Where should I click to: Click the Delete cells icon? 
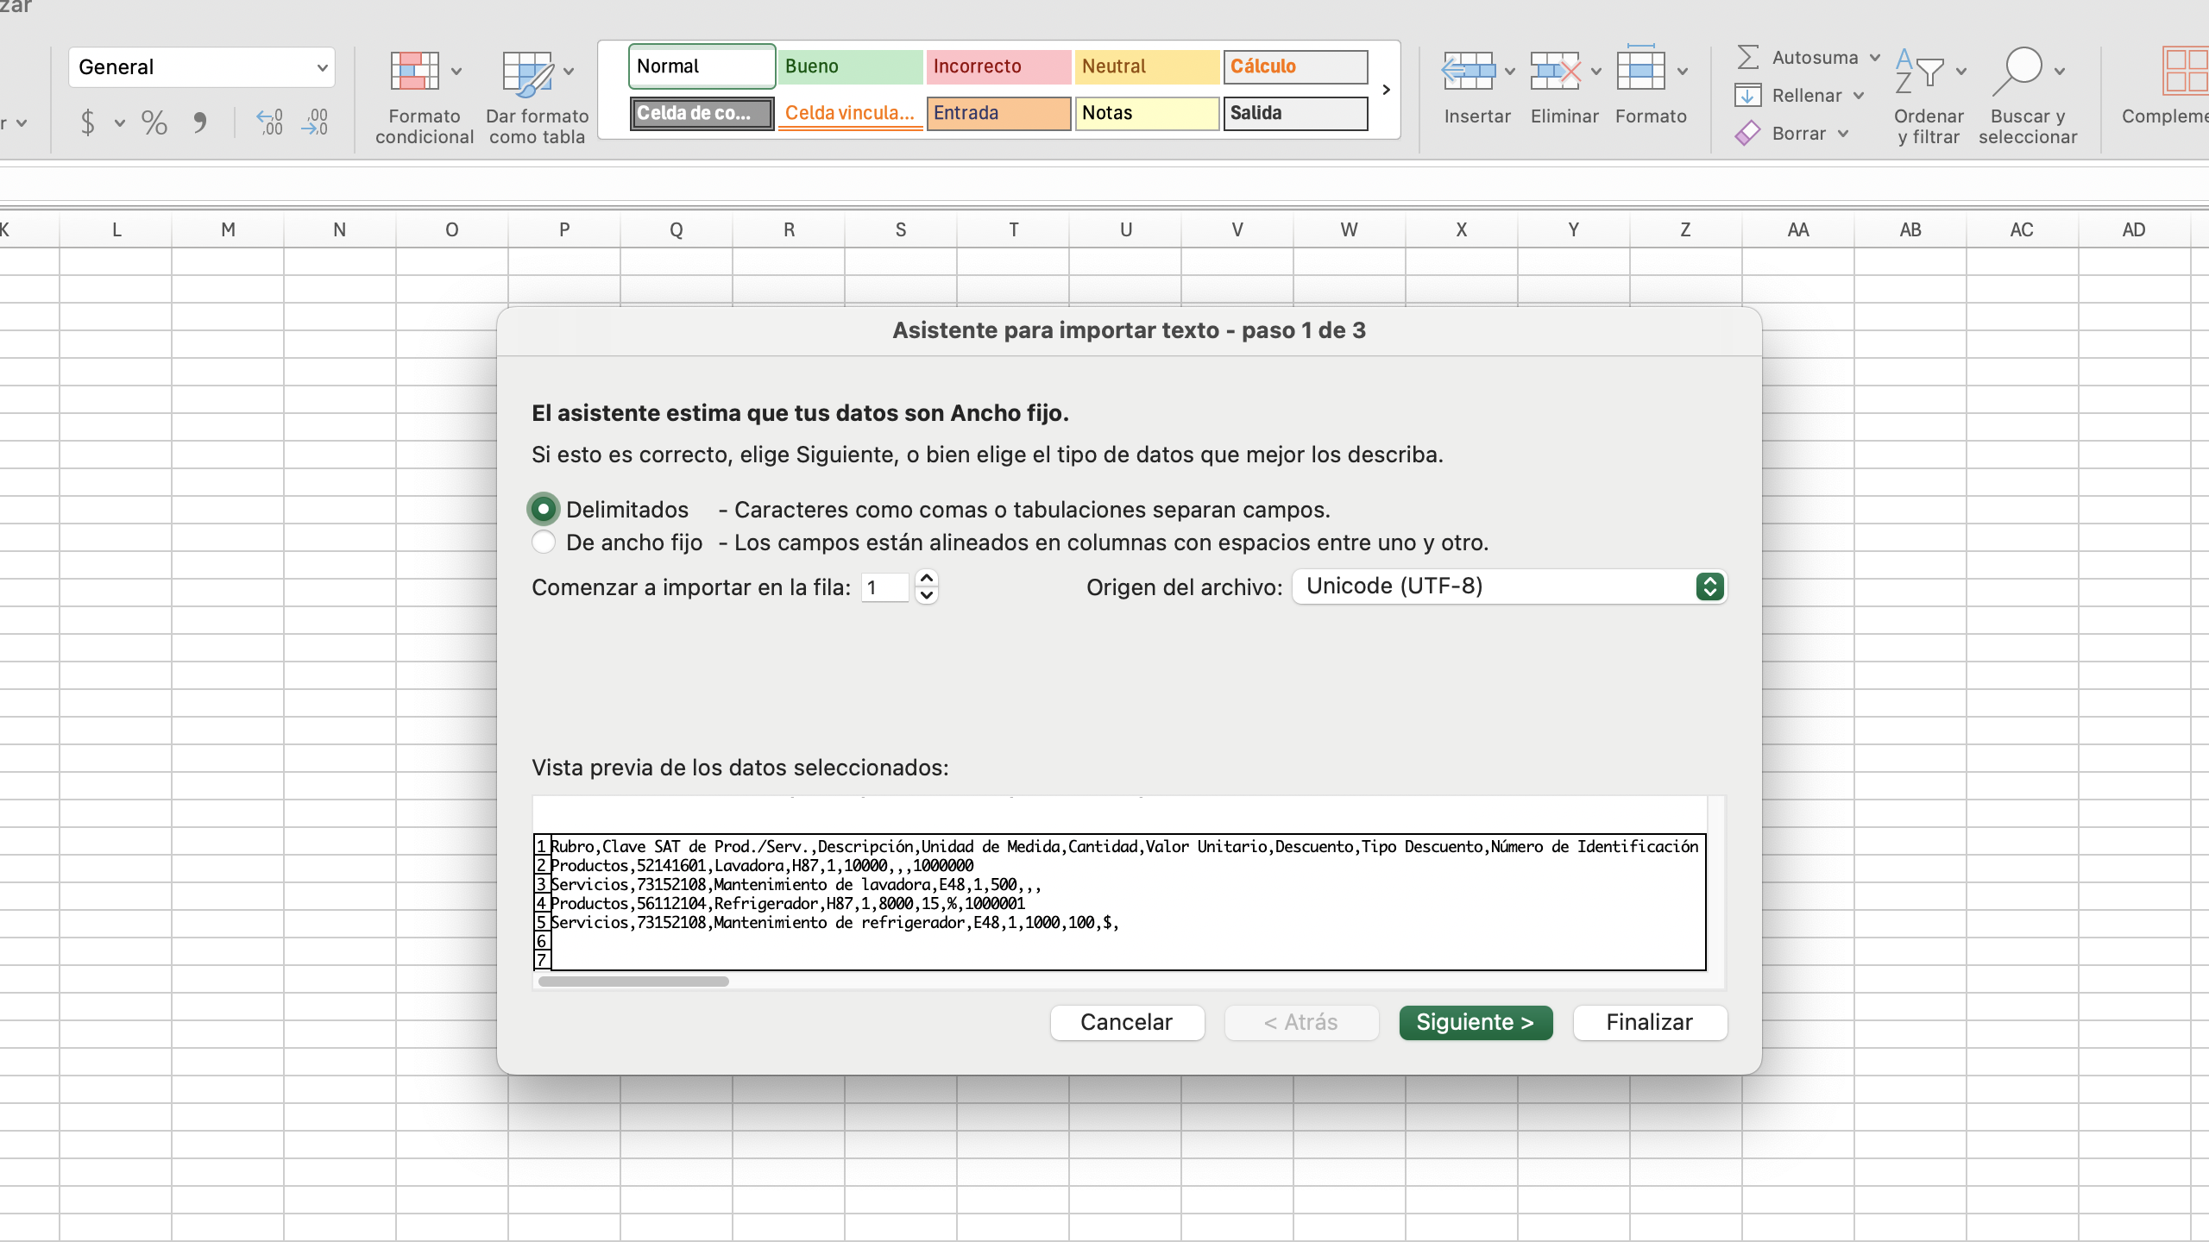click(x=1555, y=72)
